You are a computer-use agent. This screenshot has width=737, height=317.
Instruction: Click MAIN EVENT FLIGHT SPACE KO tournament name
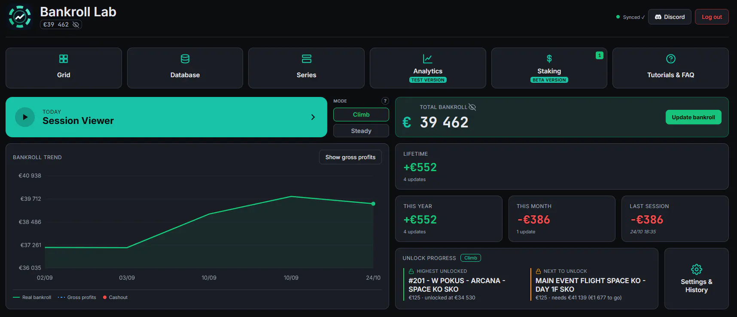pyautogui.click(x=591, y=285)
